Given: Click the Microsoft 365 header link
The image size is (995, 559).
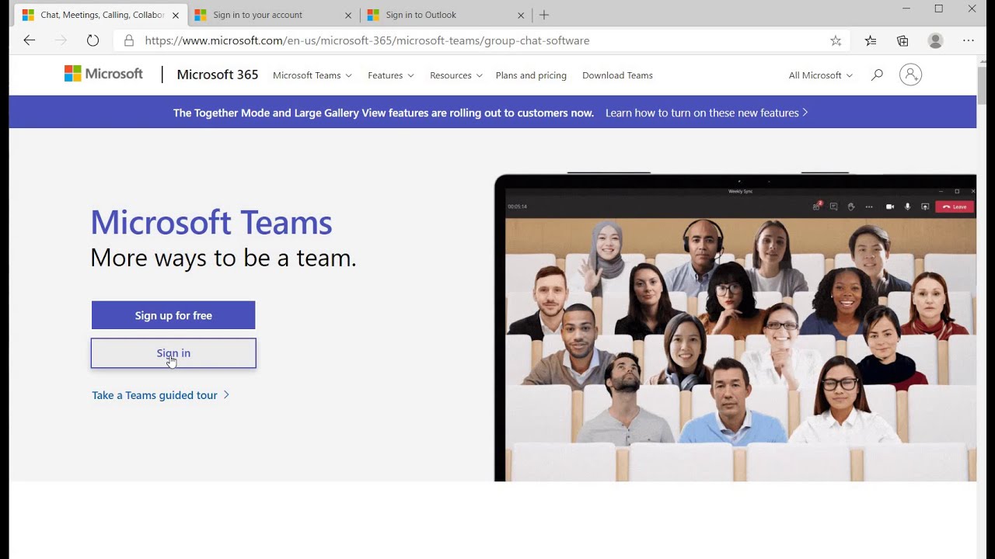Looking at the screenshot, I should [x=218, y=75].
